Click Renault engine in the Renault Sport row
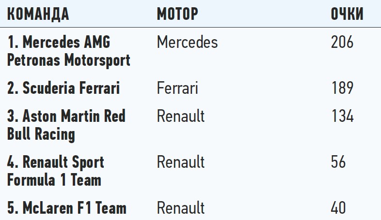381x220 pixels. [x=181, y=162]
